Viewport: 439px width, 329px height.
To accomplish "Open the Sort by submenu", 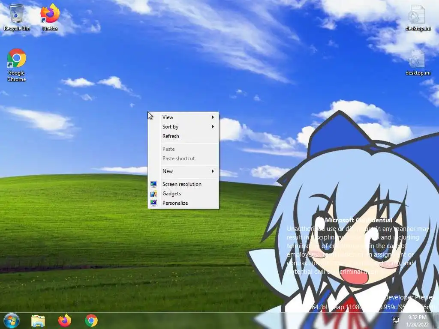I will 183,127.
